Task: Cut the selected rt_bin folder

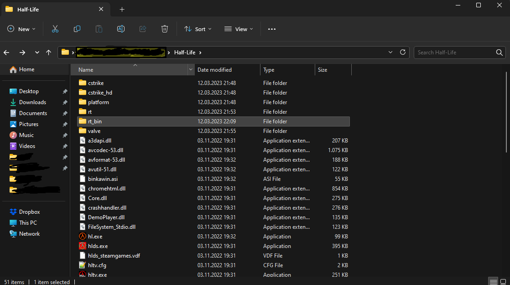Action: pyautogui.click(x=55, y=29)
